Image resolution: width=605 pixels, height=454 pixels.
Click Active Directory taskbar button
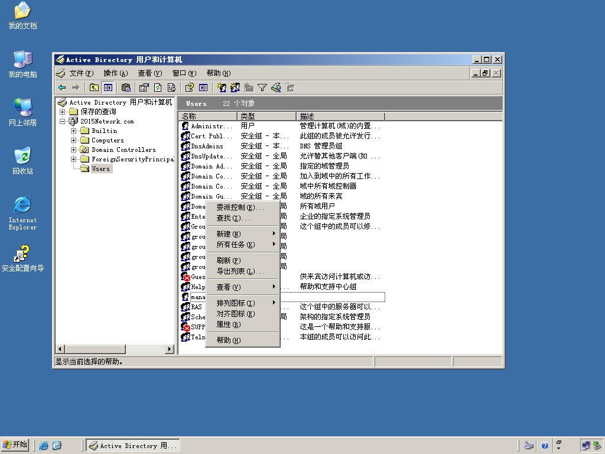(133, 446)
